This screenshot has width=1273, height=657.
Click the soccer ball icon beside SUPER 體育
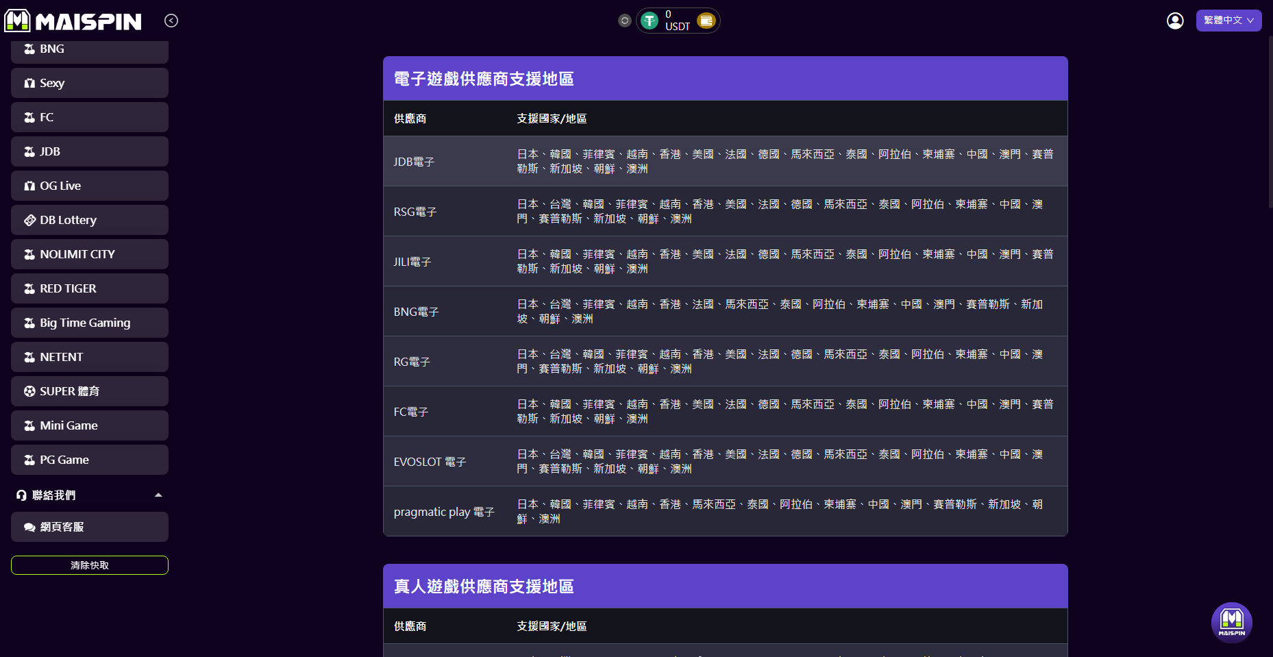point(29,391)
